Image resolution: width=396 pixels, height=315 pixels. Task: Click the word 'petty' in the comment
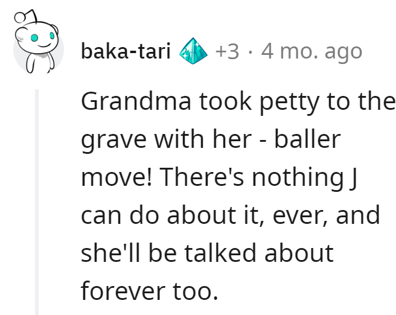[x=289, y=102]
